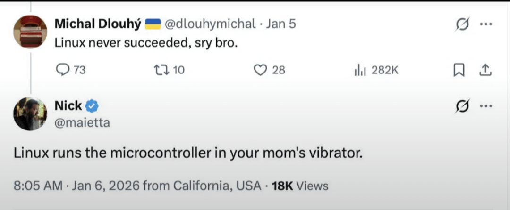Click the reply icon with 73 replies

point(63,70)
